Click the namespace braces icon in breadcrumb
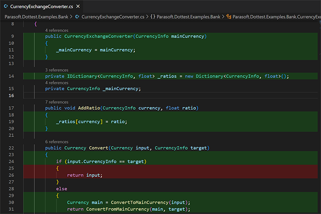 point(153,17)
